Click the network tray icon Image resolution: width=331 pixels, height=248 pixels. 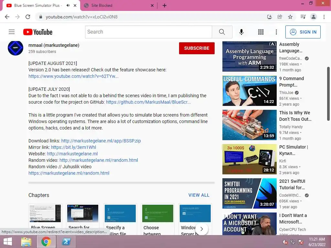coord(293,242)
